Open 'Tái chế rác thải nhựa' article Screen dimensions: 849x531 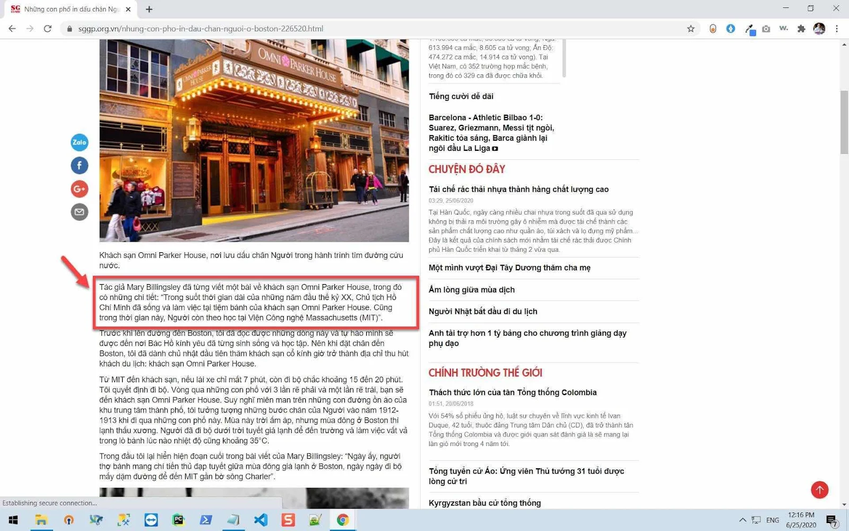pyautogui.click(x=518, y=189)
